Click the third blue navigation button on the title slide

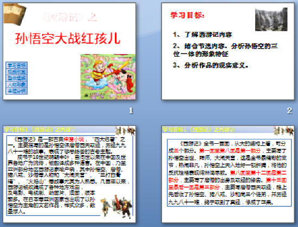pos(17,78)
